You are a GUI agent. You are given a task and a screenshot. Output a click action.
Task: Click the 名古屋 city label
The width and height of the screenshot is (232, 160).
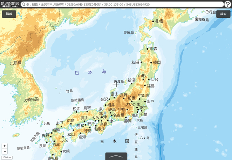pyautogui.click(x=118, y=115)
